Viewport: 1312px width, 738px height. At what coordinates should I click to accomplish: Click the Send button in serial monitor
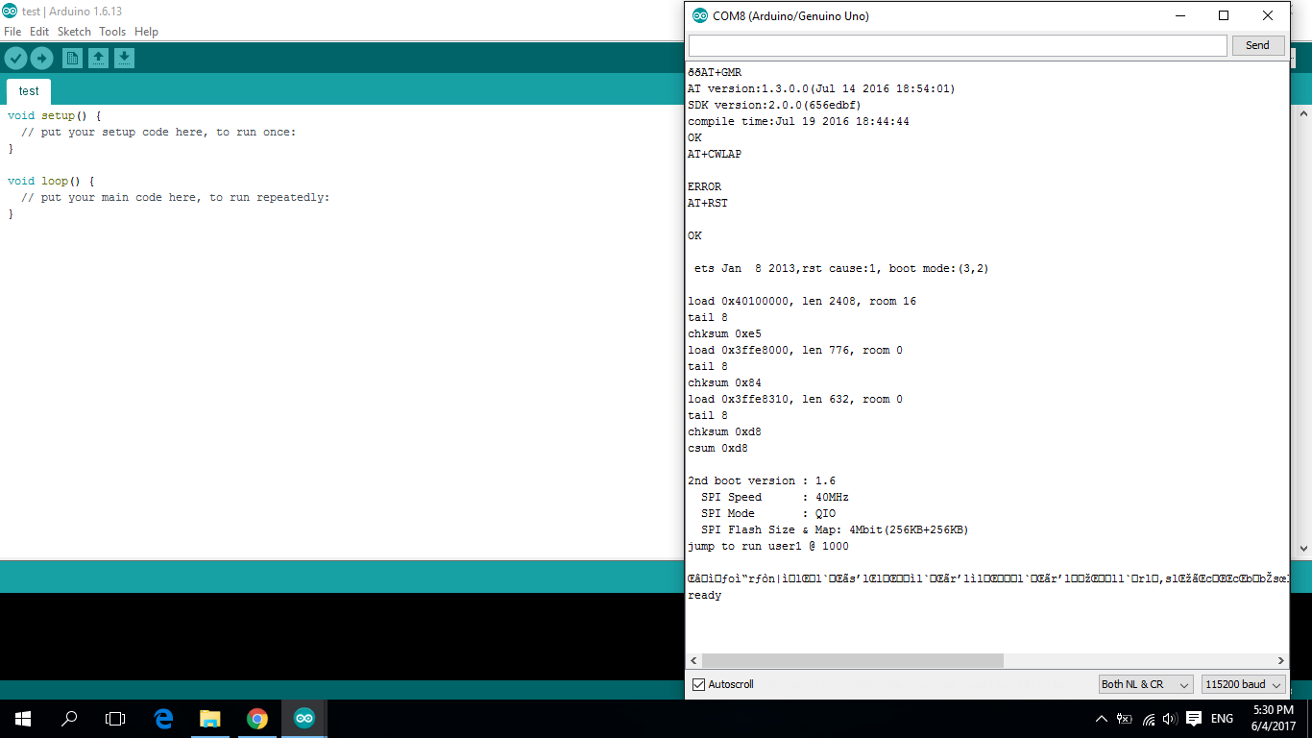click(x=1257, y=45)
